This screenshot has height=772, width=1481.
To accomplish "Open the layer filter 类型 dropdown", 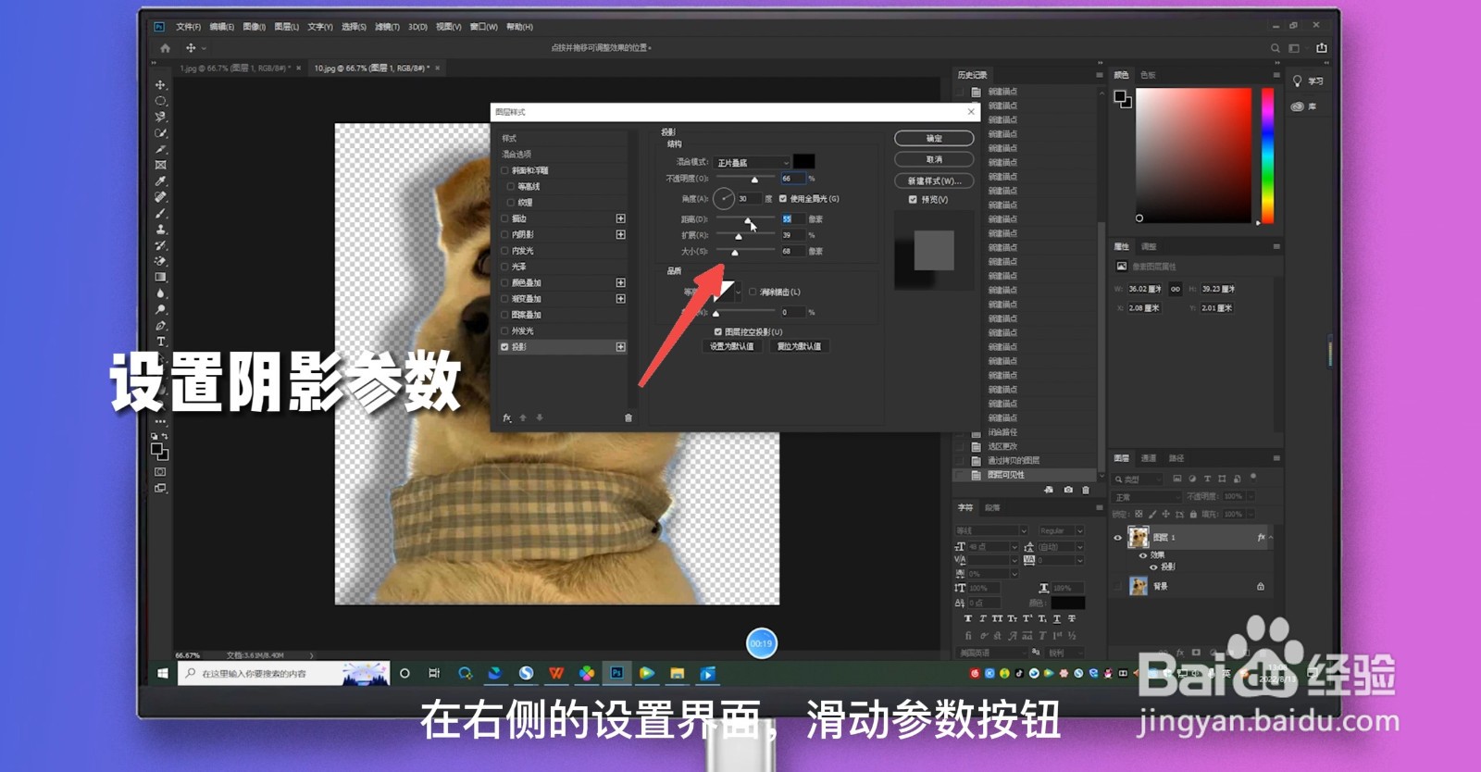I will (1138, 479).
